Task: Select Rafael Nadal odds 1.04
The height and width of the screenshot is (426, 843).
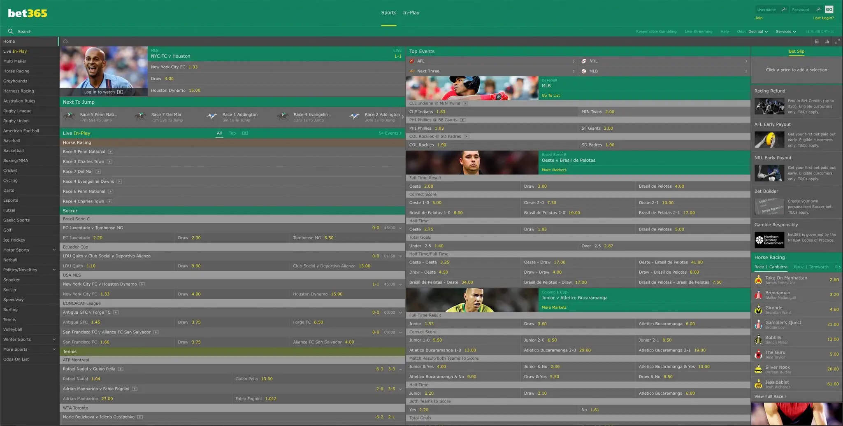Action: (95, 379)
